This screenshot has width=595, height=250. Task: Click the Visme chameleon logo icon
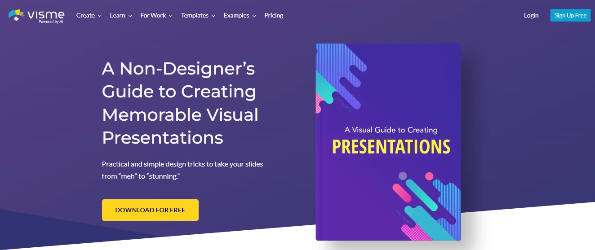16,15
